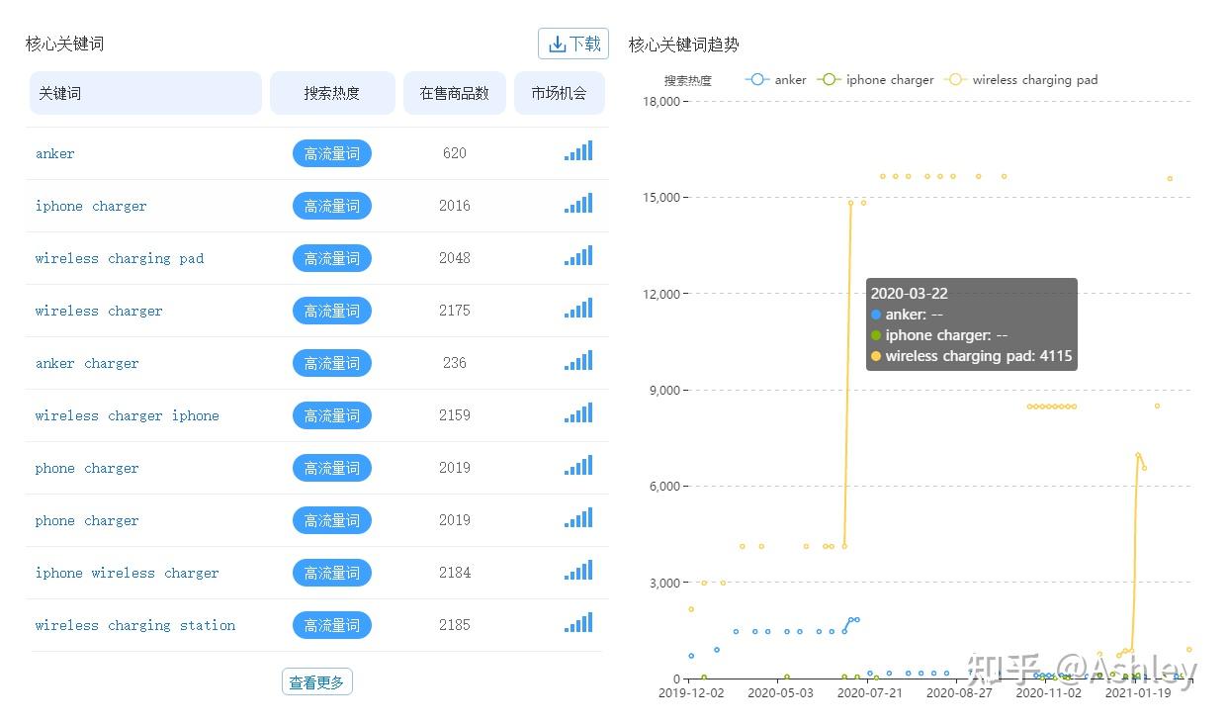
Task: Click the 高流量词 badge for wireless charging pad
Action: click(x=332, y=258)
